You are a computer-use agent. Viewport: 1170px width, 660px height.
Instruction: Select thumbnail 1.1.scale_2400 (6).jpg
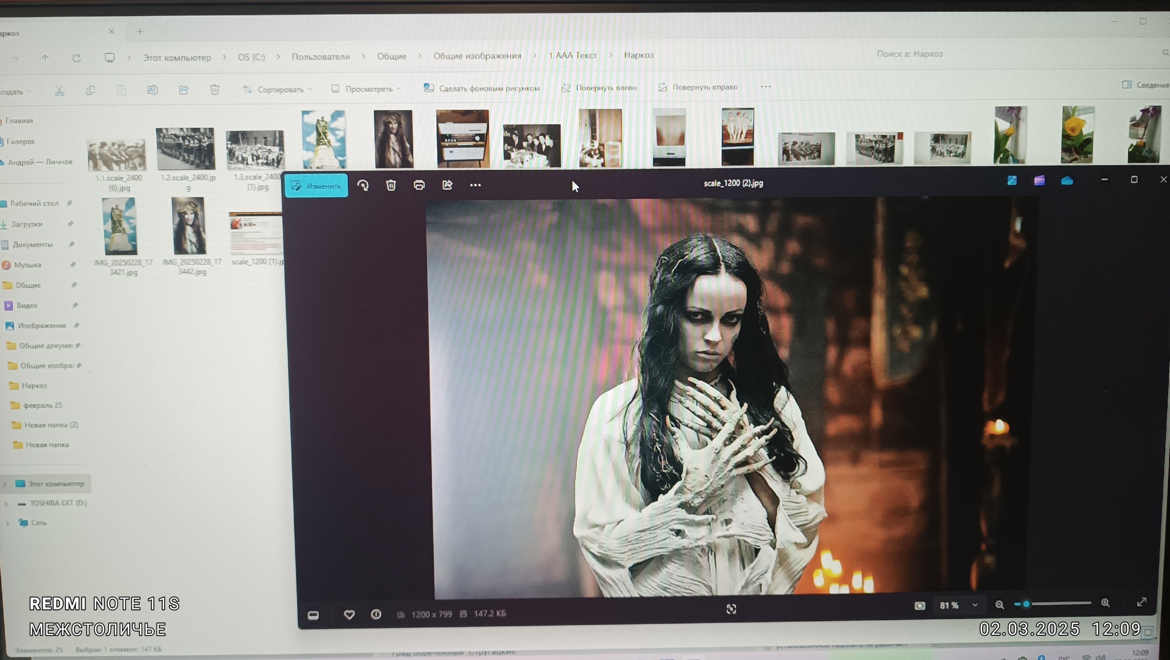point(117,155)
